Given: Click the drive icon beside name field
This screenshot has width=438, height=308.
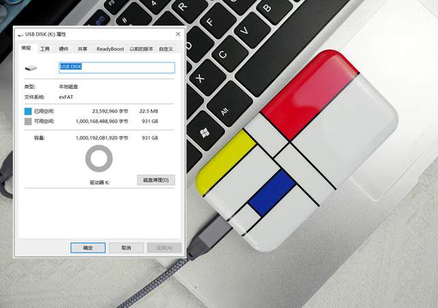Looking at the screenshot, I should (31, 68).
